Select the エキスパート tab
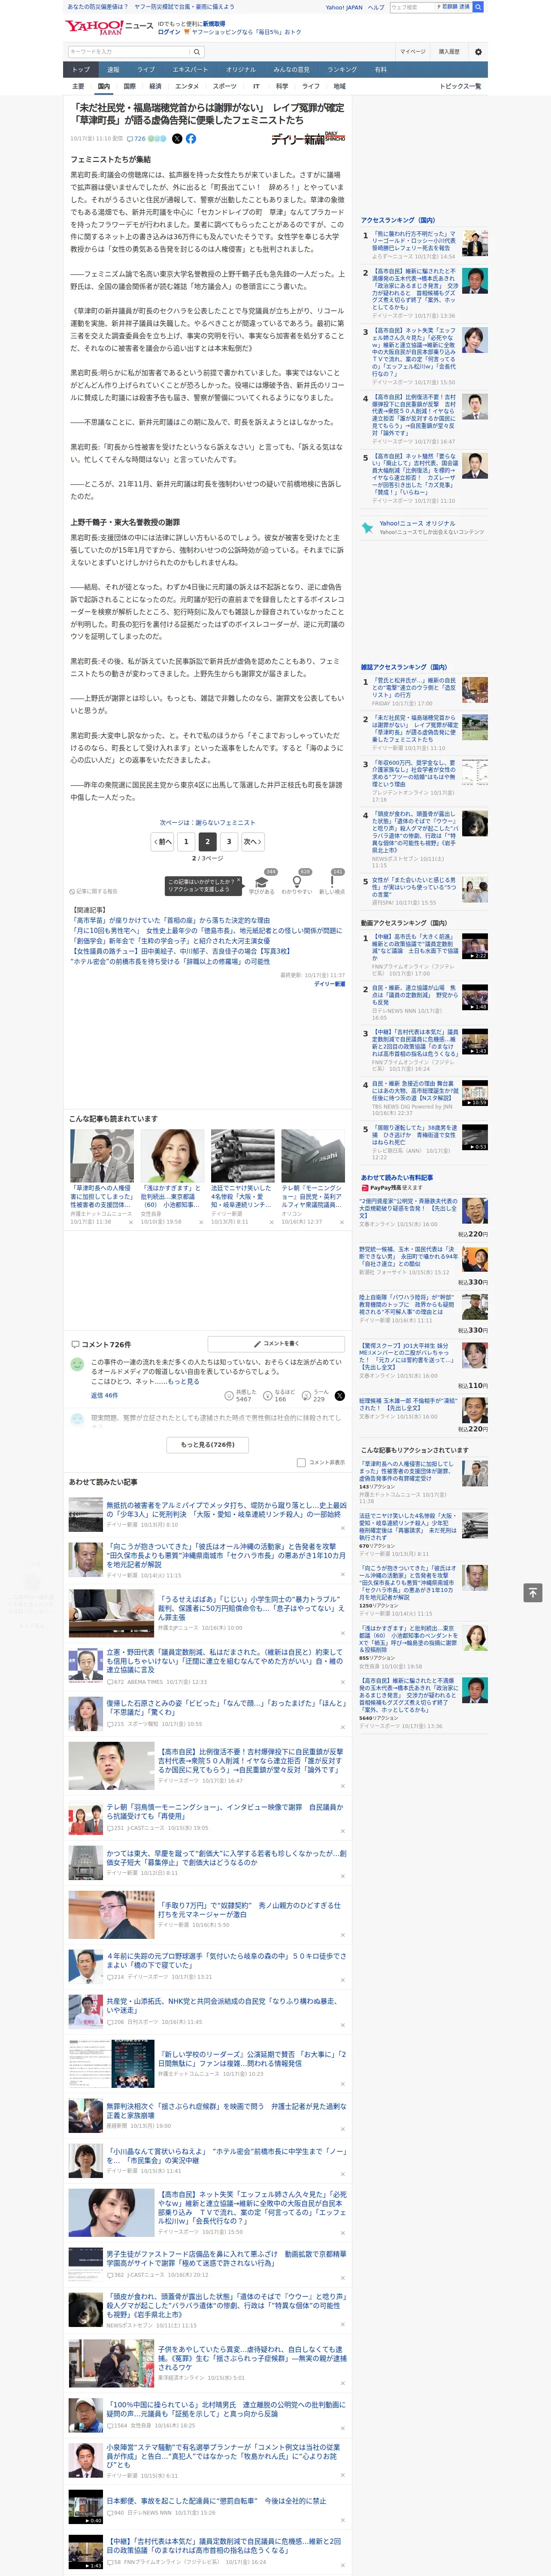Viewport: 551px width, 2576px height. [190, 69]
